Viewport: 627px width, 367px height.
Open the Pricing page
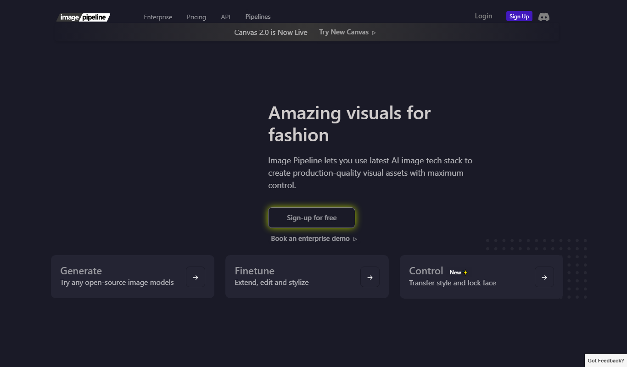(x=196, y=17)
